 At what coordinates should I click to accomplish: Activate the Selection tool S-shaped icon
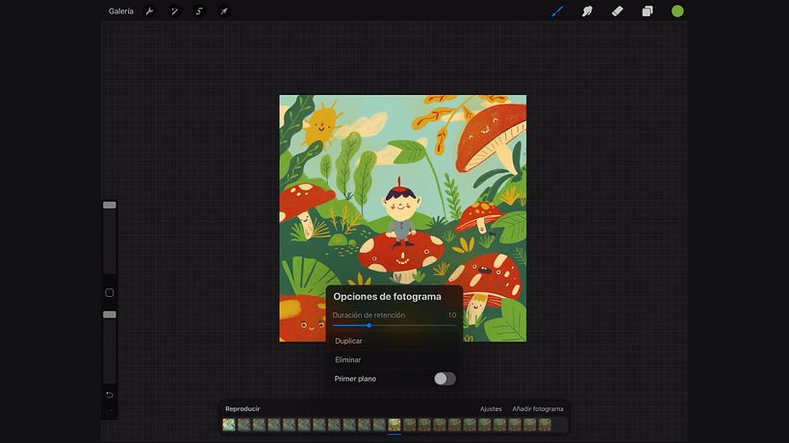click(x=199, y=11)
